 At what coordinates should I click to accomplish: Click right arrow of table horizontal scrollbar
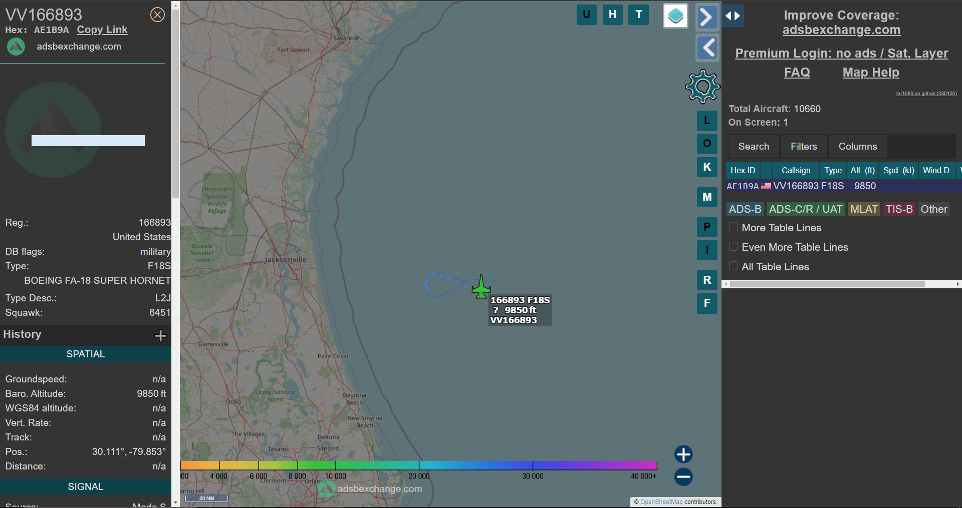(957, 284)
